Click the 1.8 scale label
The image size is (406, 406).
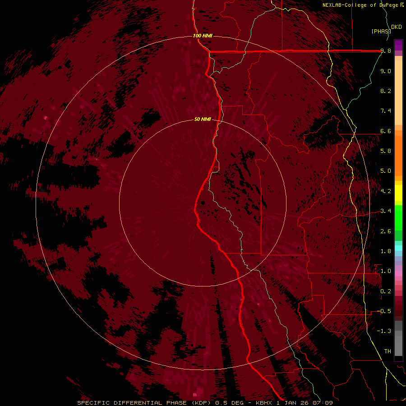click(x=386, y=251)
